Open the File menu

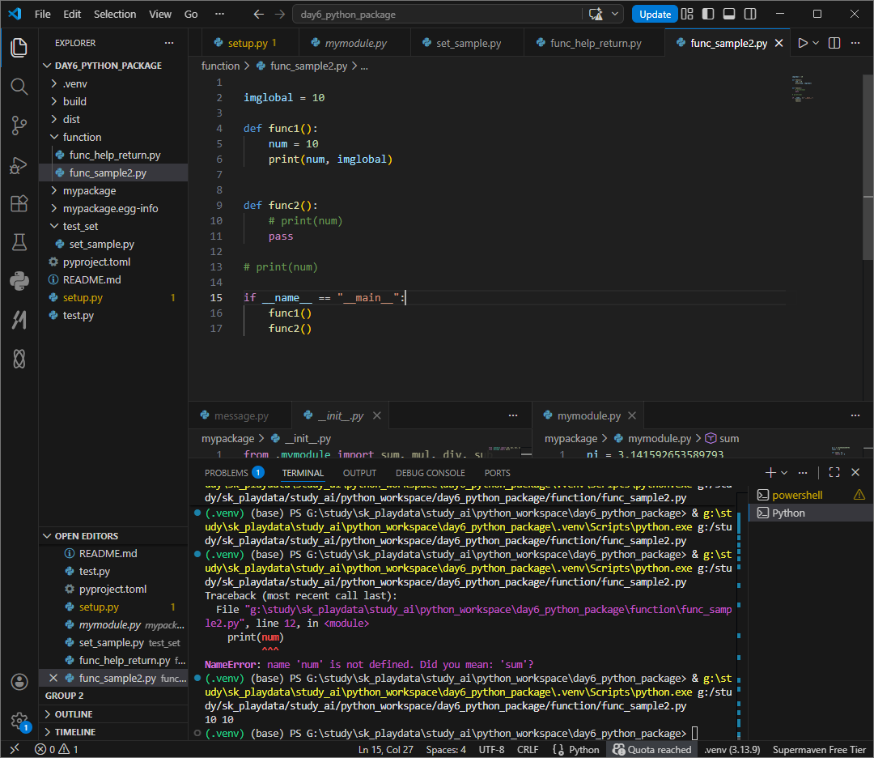click(x=42, y=14)
